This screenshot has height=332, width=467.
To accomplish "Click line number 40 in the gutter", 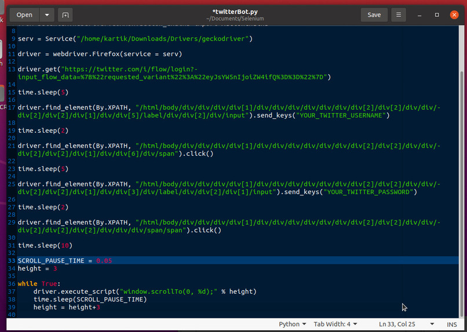I will click(x=12, y=315).
